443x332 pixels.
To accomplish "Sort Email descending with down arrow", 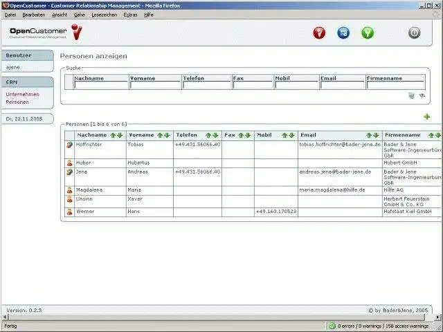I will pos(376,136).
